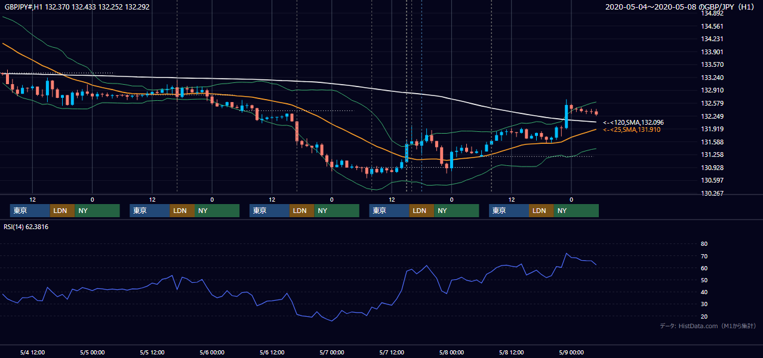Click price axis value 130.267
The image size is (763, 358).
coord(712,193)
